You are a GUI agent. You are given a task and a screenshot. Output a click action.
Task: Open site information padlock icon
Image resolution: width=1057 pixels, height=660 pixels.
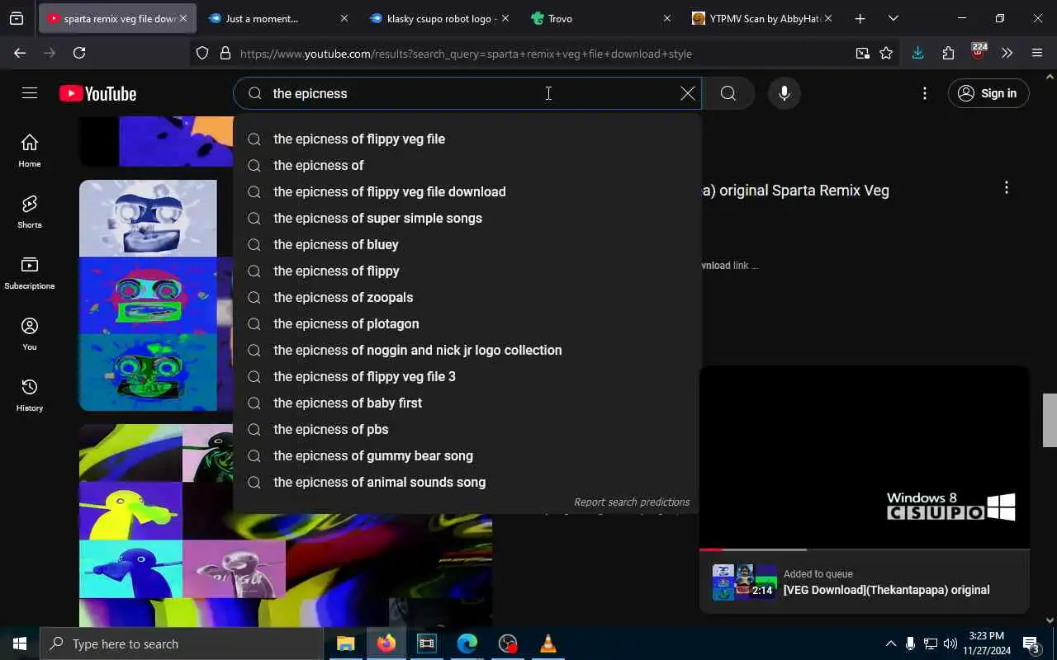click(x=225, y=54)
